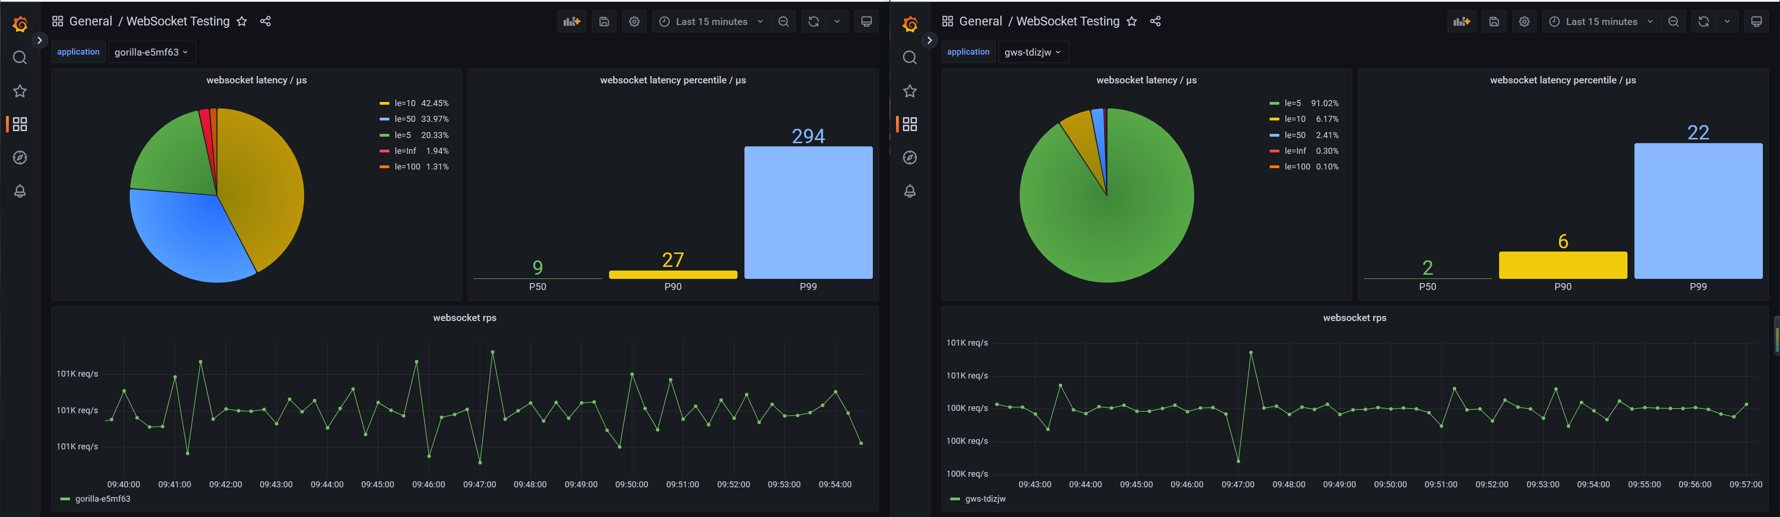Image resolution: width=1780 pixels, height=517 pixels.
Task: Click General breadcrumb link in left dashboard
Action: pos(90,21)
